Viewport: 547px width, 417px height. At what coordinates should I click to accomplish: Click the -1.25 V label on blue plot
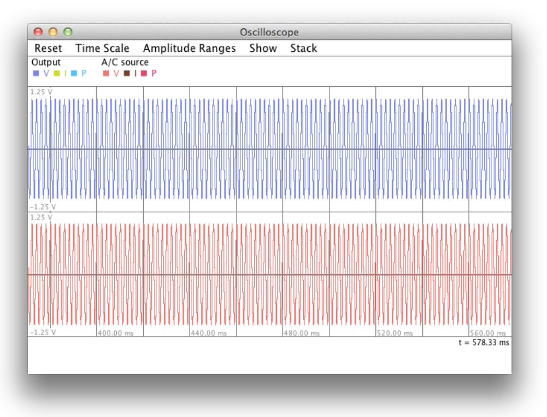43,207
